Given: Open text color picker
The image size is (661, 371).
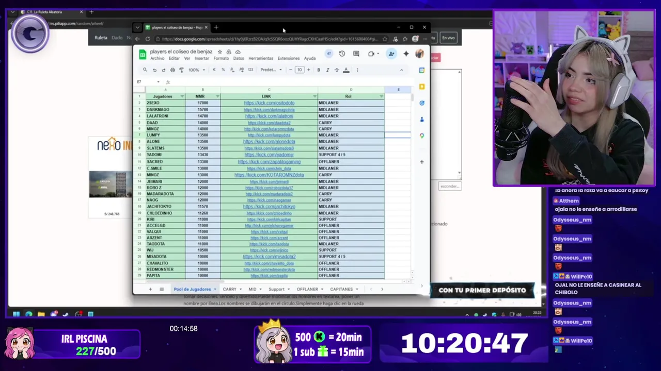Looking at the screenshot, I should [x=346, y=70].
